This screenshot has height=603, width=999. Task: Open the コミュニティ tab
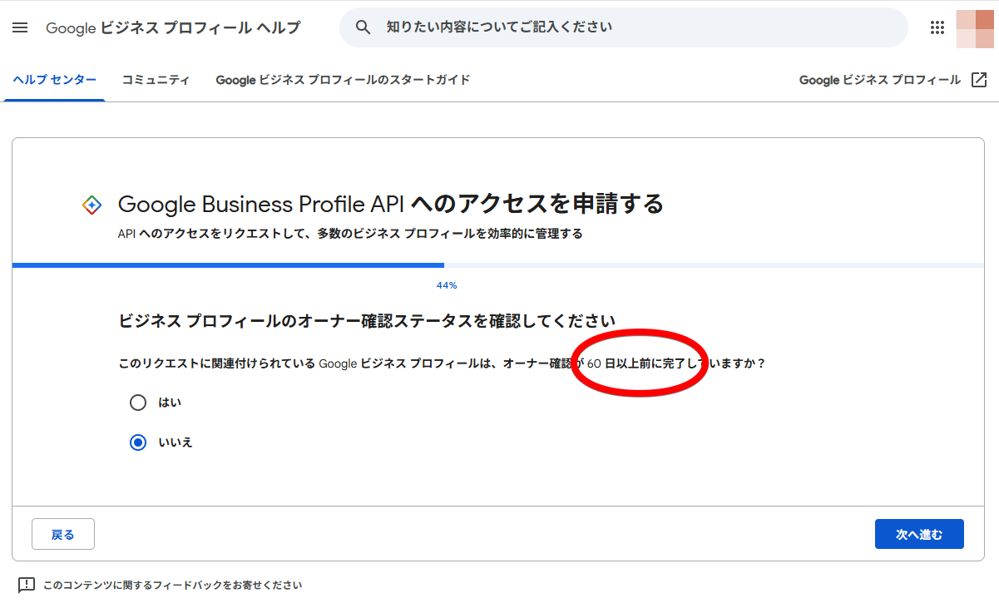pyautogui.click(x=156, y=80)
